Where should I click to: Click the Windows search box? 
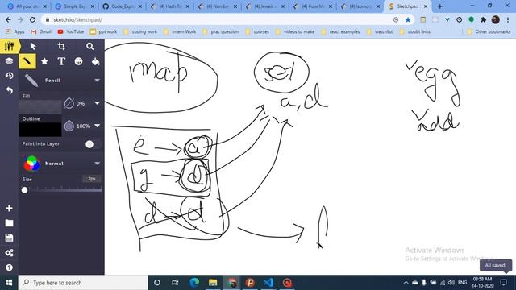83,283
